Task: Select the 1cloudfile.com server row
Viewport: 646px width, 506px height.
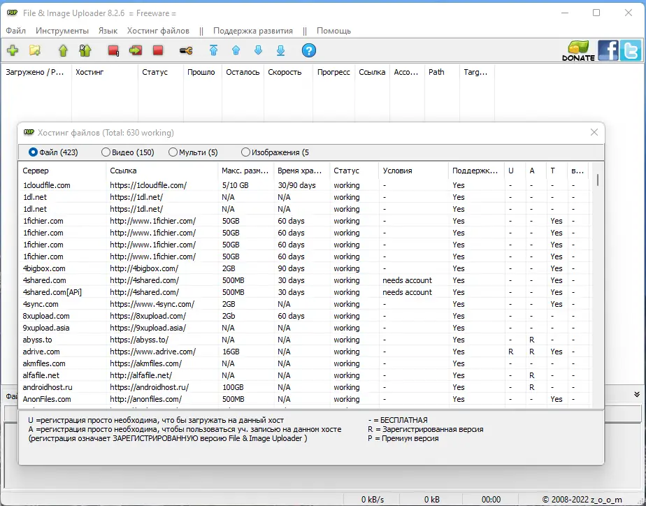Action: (303, 185)
